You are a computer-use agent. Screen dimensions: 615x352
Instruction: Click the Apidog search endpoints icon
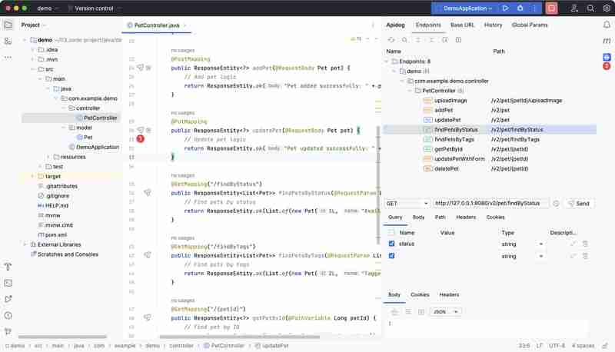(404, 40)
